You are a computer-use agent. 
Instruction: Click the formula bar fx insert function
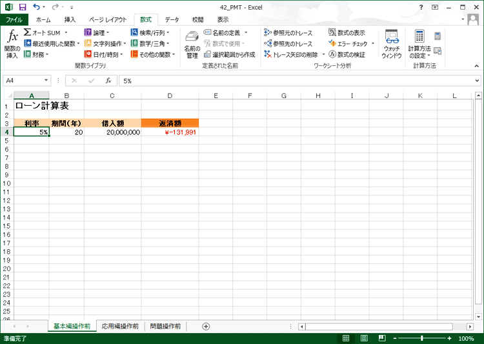[108, 81]
